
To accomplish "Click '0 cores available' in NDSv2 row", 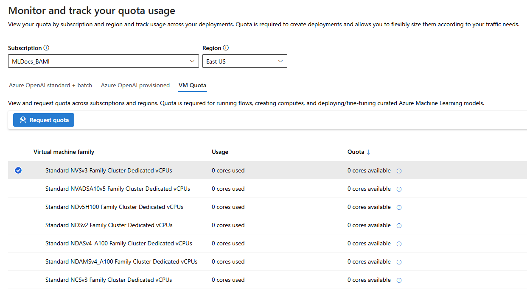I will 369,225.
